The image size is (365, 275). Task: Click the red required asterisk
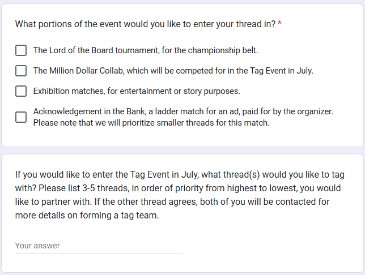click(x=280, y=24)
